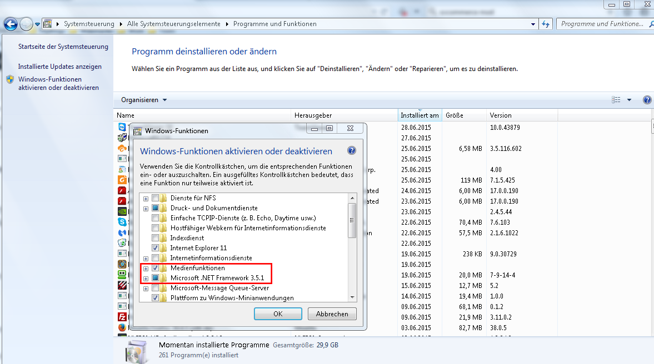The height and width of the screenshot is (364, 654).
Task: Enable the Dienste für NFS checkbox
Action: [x=155, y=198]
